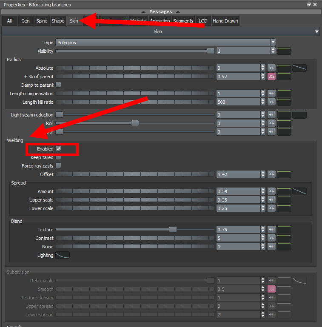Click Blend Noise variance +/- button
The height and width of the screenshot is (327, 322).
[x=271, y=247]
